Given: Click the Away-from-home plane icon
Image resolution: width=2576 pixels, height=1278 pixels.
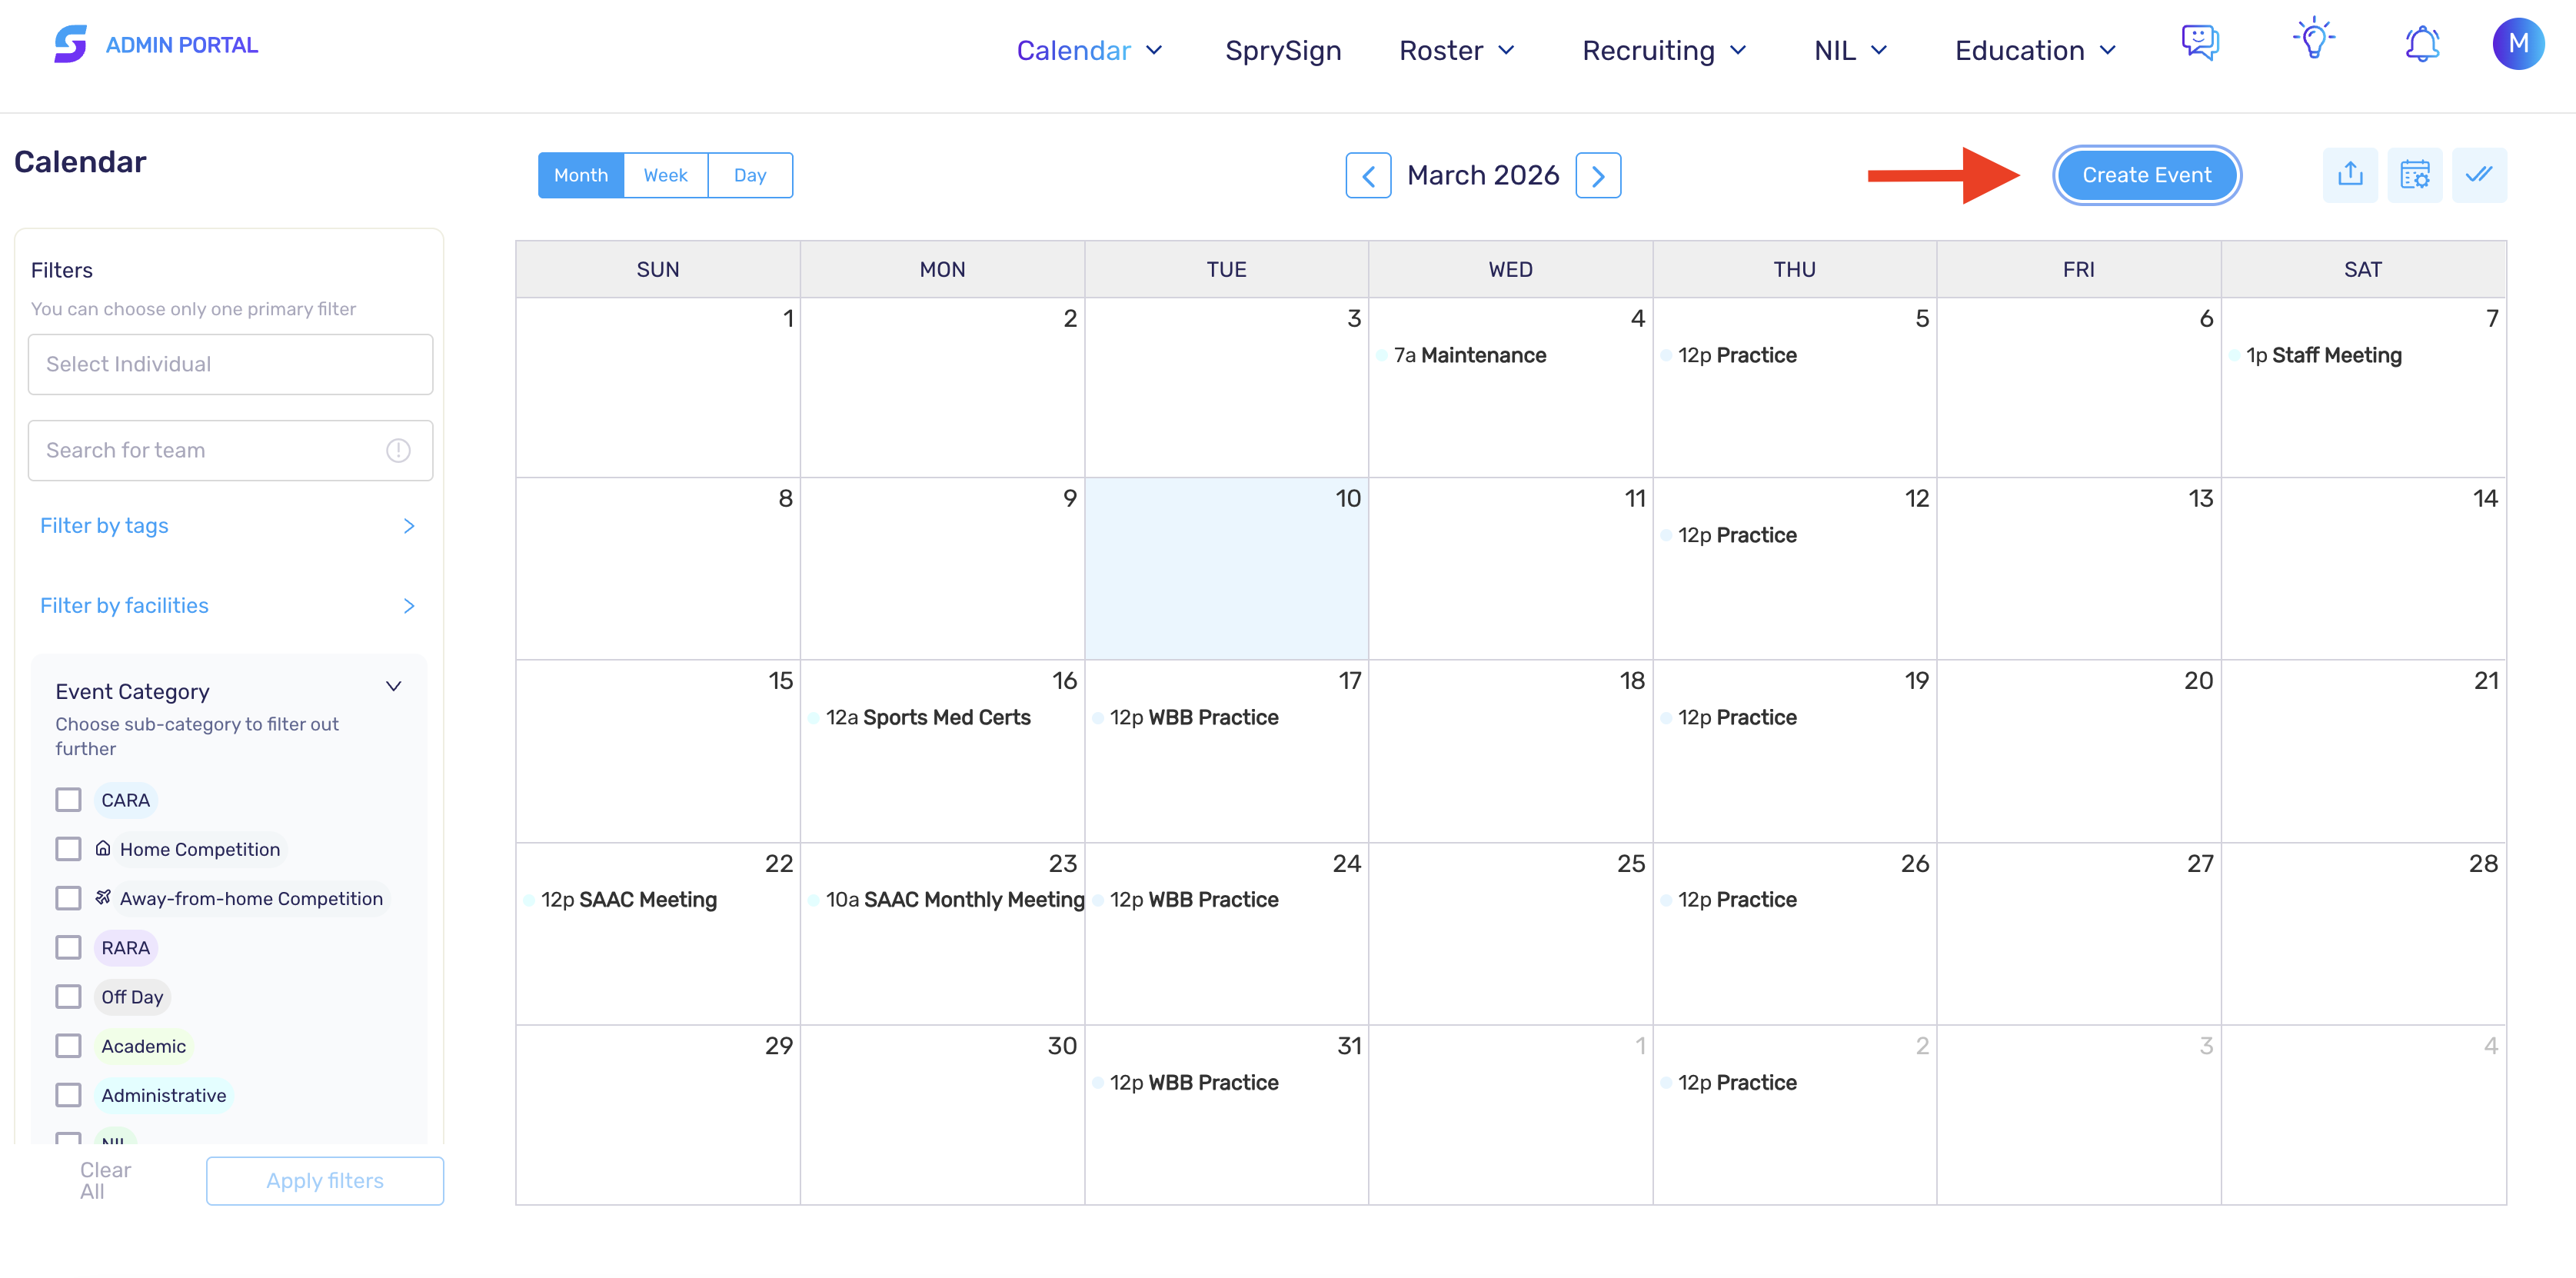Looking at the screenshot, I should [x=103, y=898].
